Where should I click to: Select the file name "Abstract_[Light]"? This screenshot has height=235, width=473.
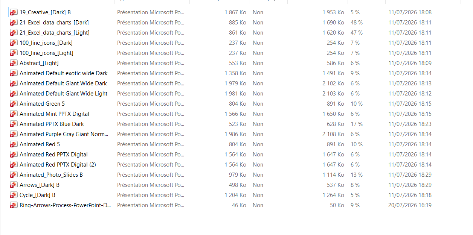point(39,63)
